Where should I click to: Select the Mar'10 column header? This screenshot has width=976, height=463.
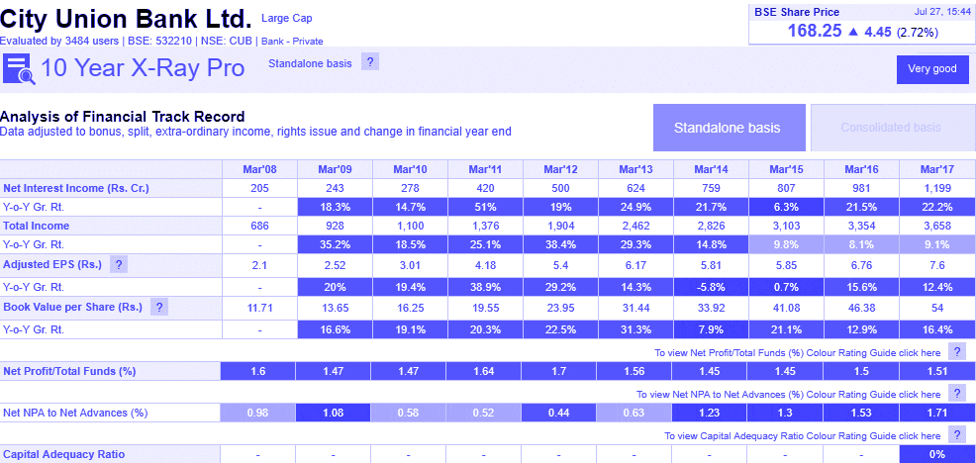click(410, 169)
